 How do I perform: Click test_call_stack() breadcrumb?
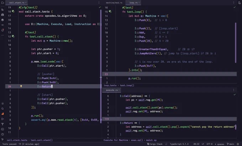point(42,140)
